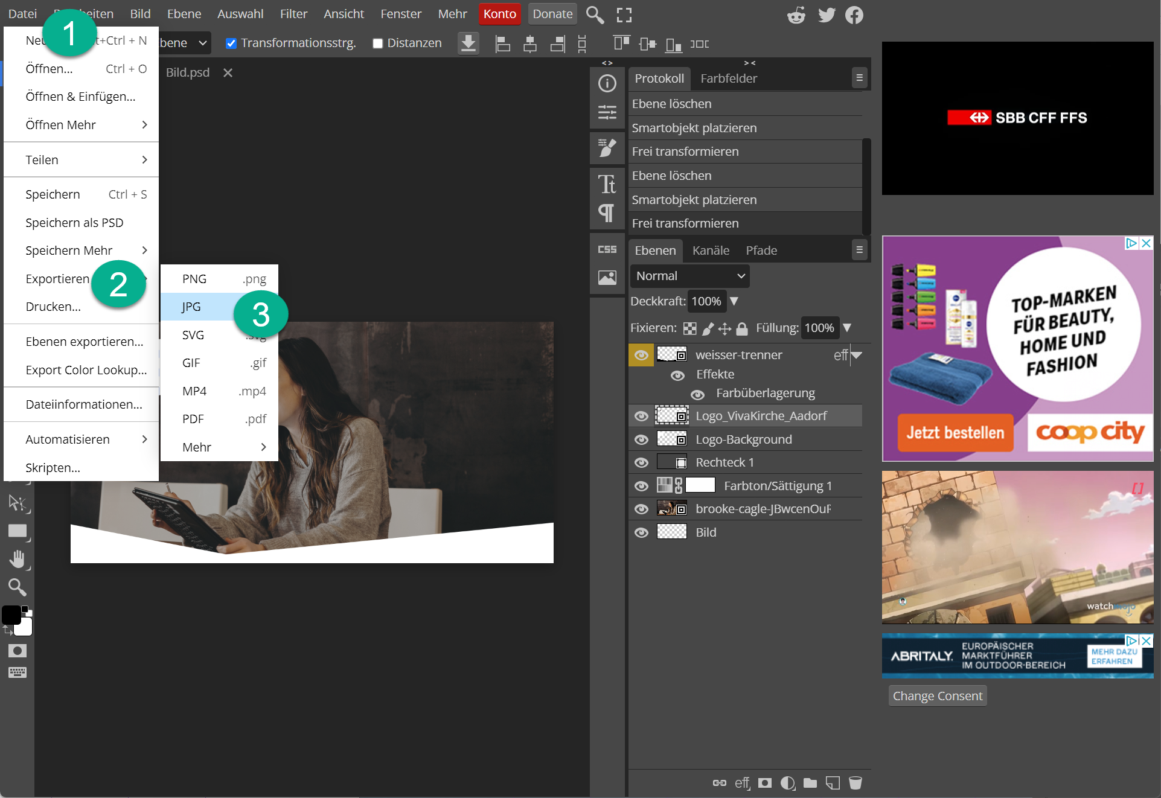Click the Konto button
Image resolution: width=1161 pixels, height=798 pixels.
499,14
